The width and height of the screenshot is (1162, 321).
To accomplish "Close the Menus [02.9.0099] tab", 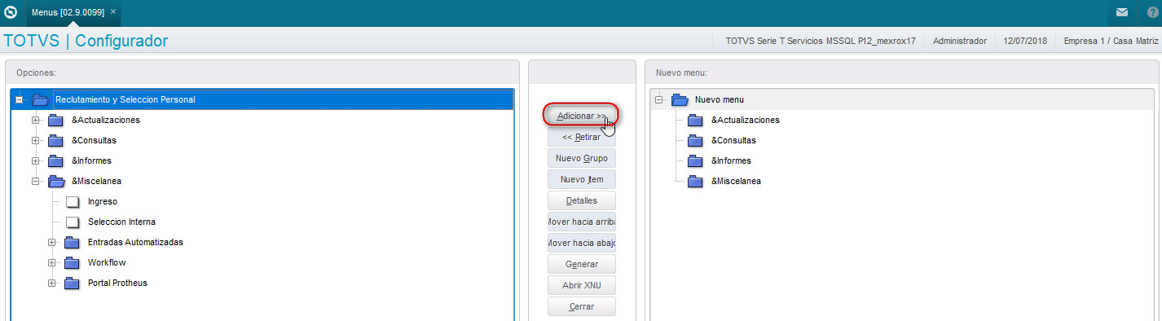I will (113, 12).
